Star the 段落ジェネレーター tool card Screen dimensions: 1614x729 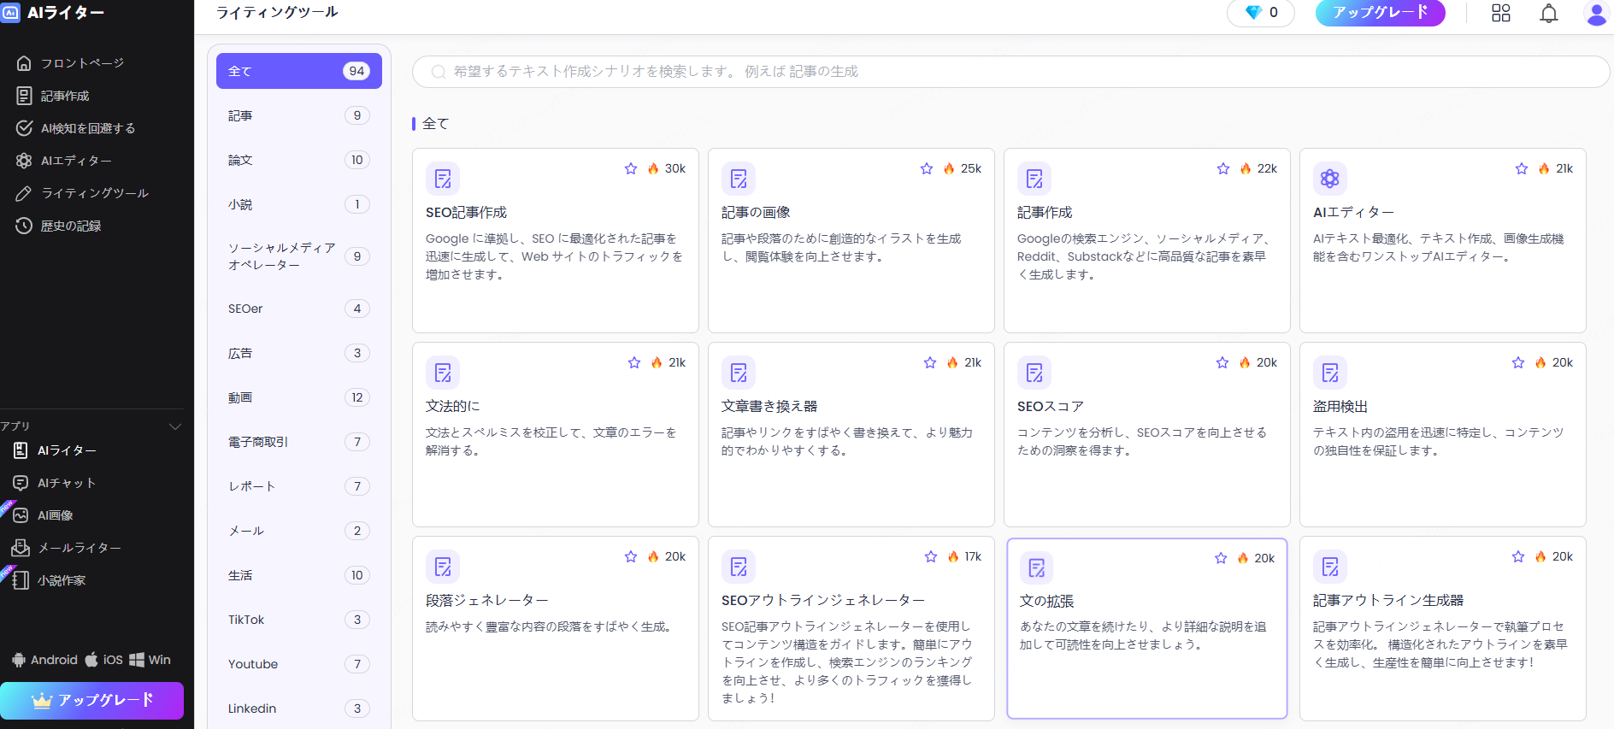pos(631,556)
